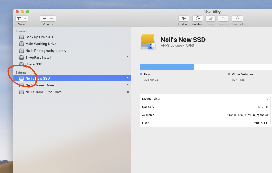Minimize the Disk Utility window
Image resolution: width=272 pixels, height=173 pixels.
[22, 12]
